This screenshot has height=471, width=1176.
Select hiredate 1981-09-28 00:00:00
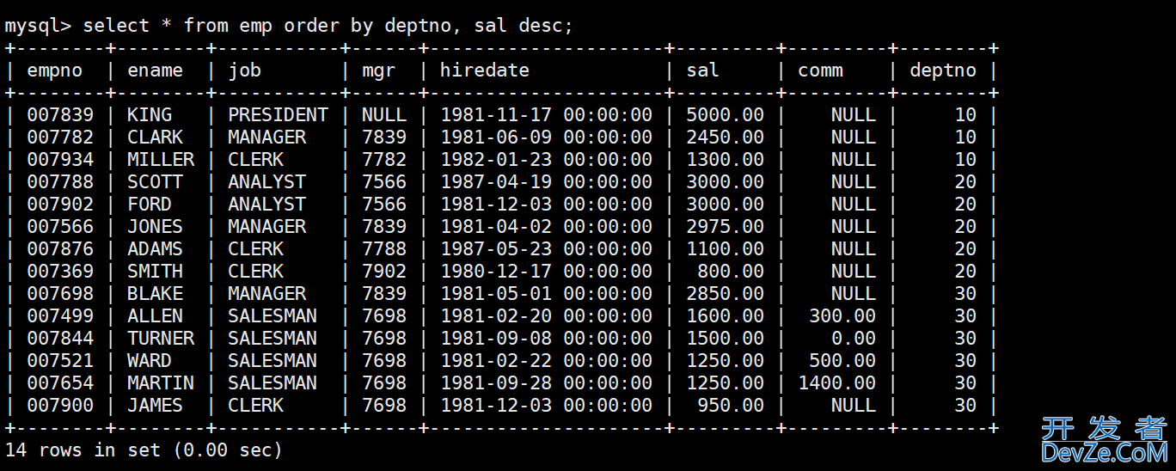(546, 382)
